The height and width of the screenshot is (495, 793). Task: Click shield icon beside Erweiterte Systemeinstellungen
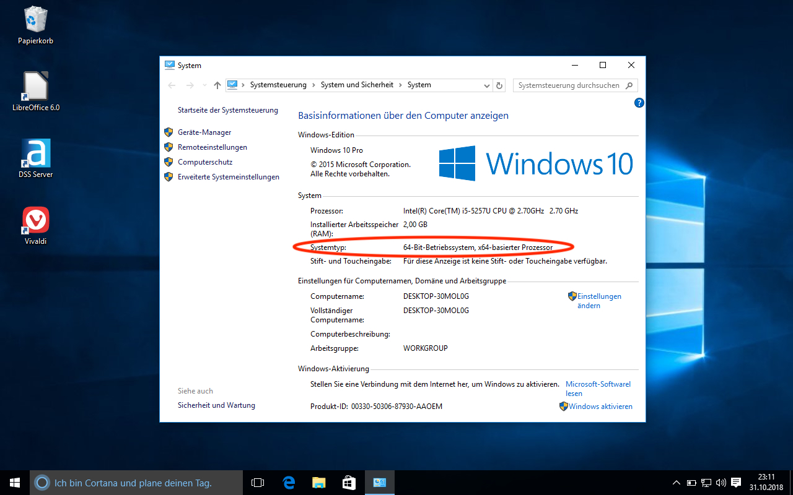169,177
